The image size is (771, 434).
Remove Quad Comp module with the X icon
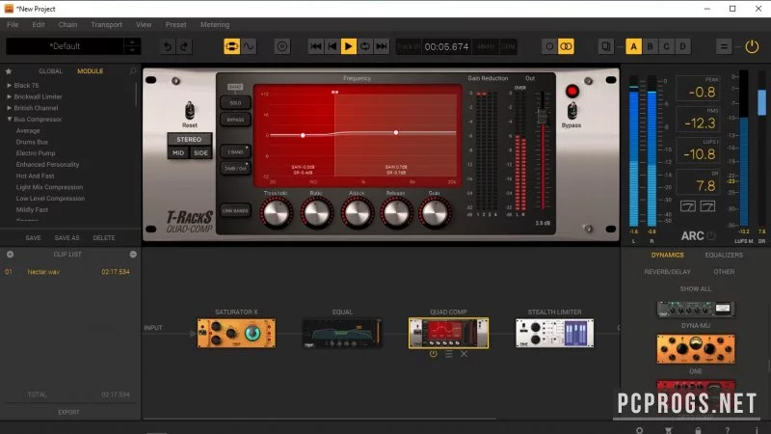465,354
